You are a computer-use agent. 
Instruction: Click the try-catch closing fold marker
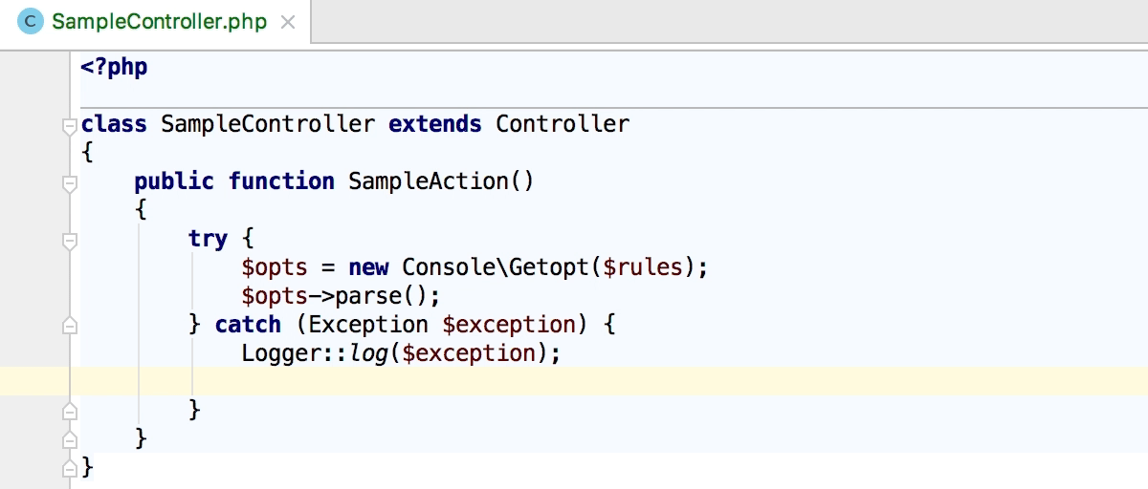tap(69, 412)
